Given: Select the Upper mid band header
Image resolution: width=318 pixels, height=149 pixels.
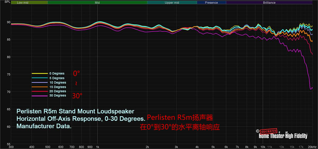Looking at the screenshot, I should [x=172, y=3].
